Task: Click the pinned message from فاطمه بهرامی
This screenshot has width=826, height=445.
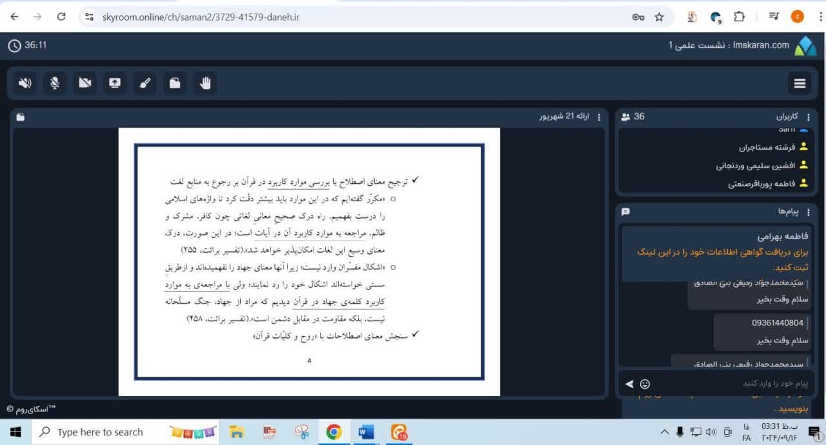Action: tap(718, 252)
